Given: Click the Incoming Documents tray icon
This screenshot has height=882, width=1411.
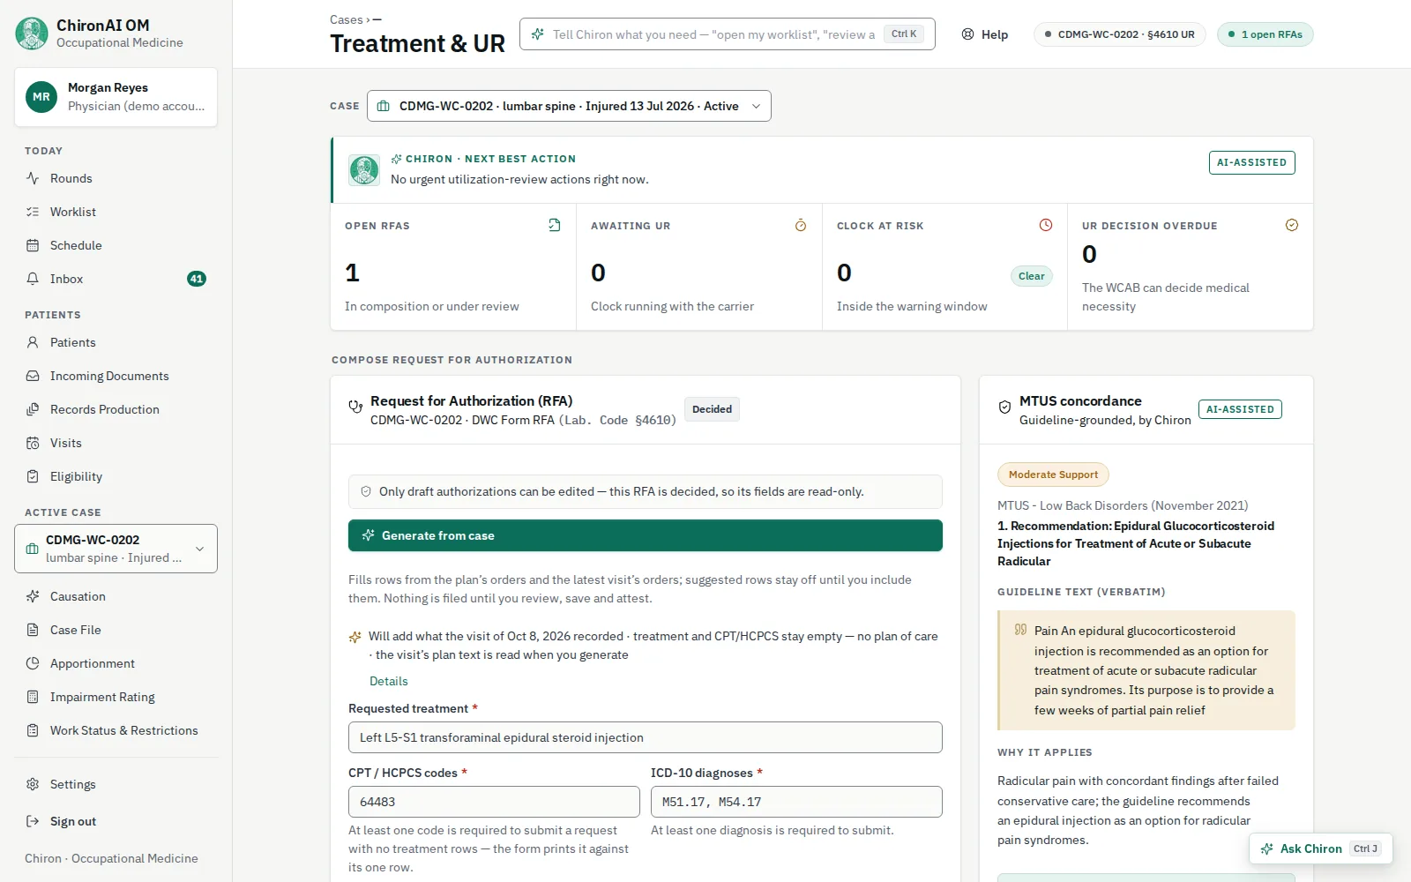Looking at the screenshot, I should click(x=33, y=376).
